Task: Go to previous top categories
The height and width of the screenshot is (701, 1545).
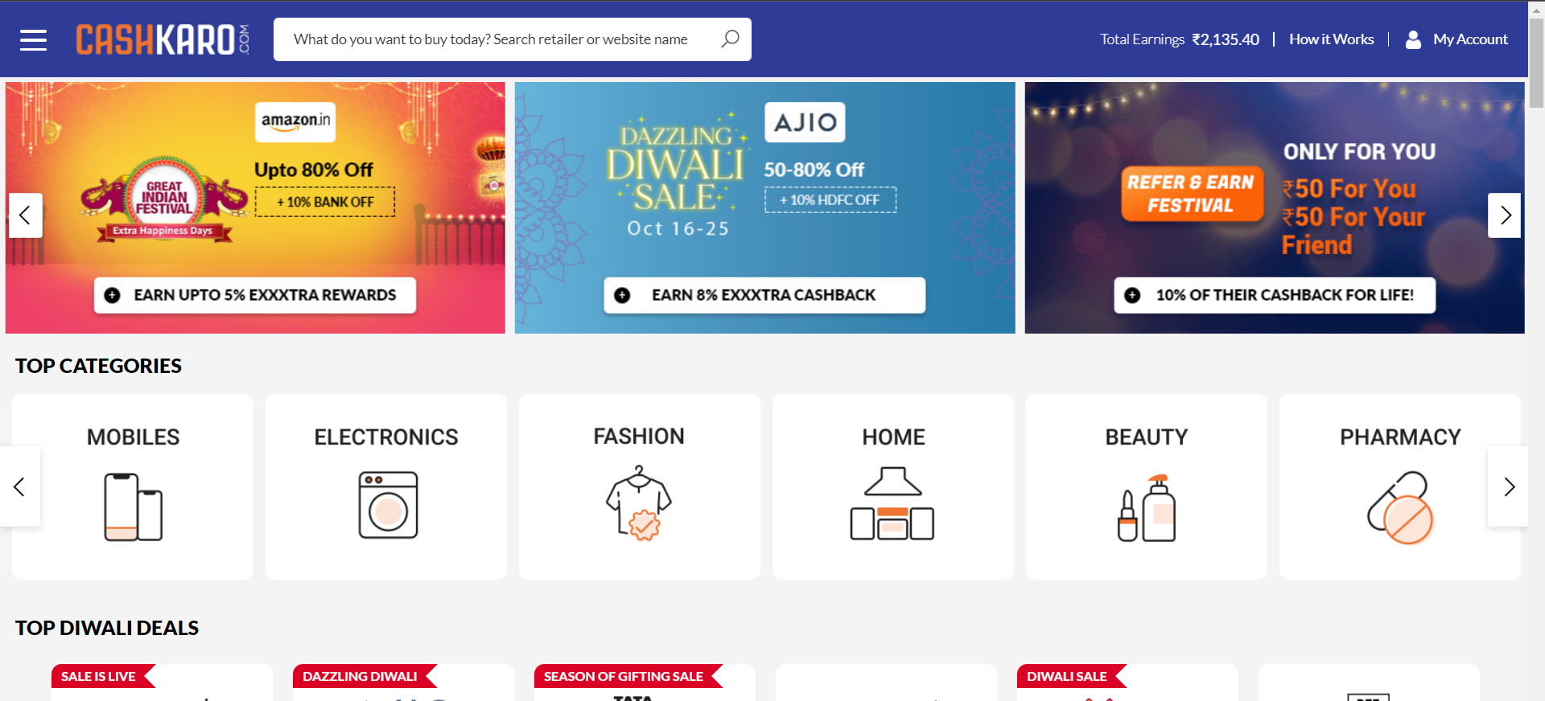Action: (19, 486)
